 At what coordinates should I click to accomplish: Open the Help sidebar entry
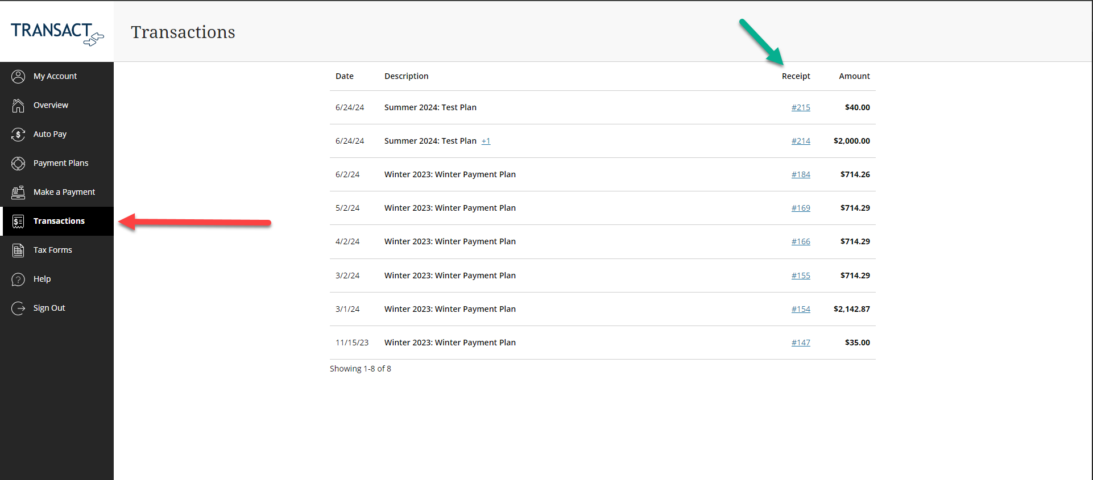[57, 279]
